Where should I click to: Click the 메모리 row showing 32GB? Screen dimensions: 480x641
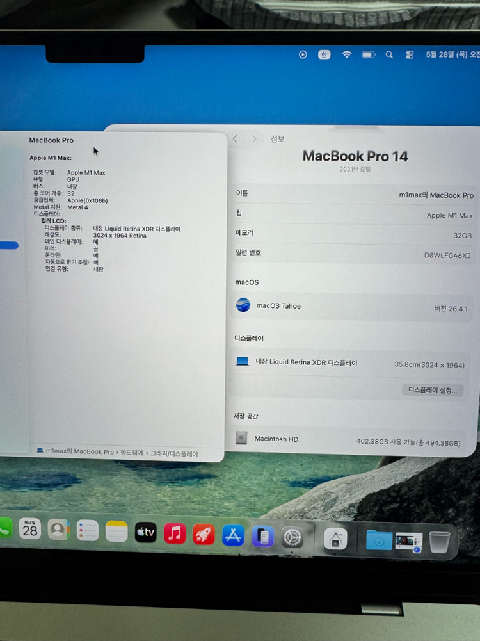(x=354, y=234)
